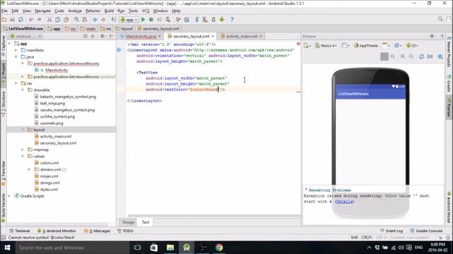Collapse the drawable folder
The width and height of the screenshot is (453, 254).
23,90
